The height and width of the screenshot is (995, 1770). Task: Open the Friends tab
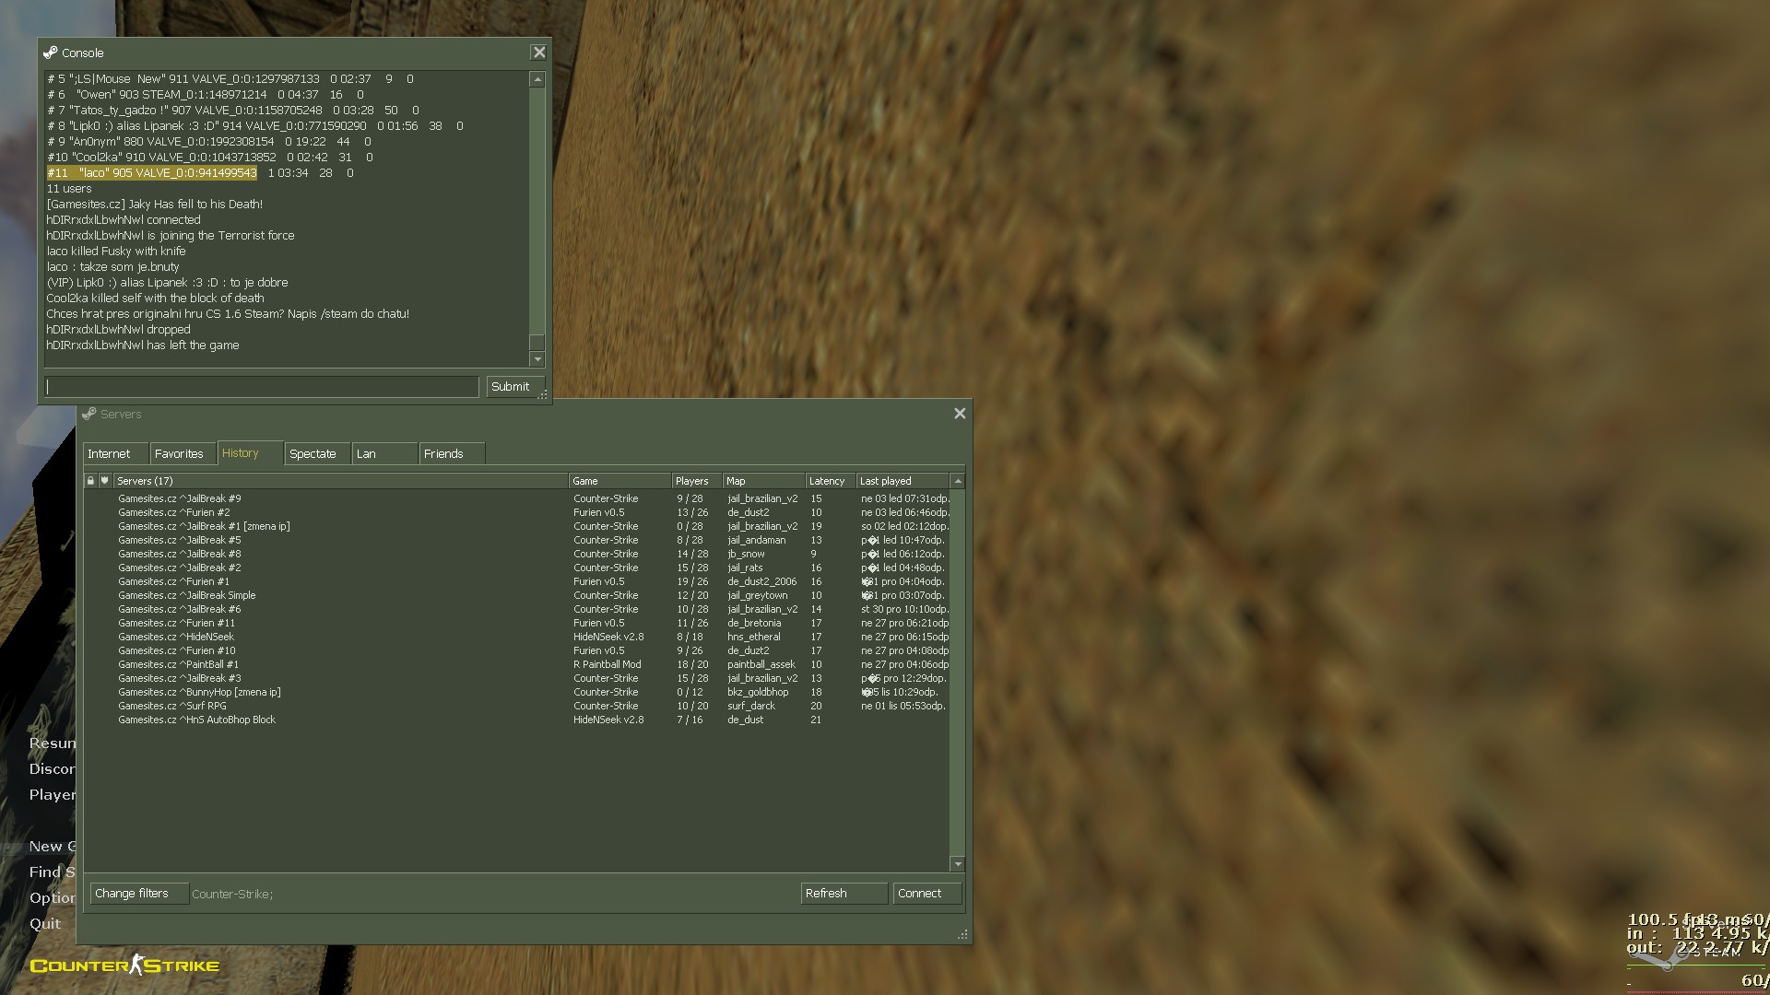(452, 454)
